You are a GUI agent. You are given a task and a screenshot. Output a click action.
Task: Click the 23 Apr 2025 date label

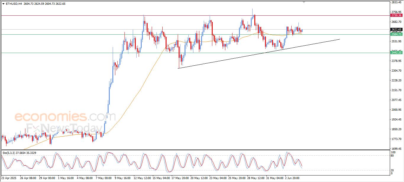coord(9,178)
